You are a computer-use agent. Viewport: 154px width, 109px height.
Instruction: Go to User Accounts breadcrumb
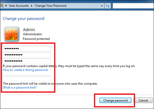pos(19,6)
